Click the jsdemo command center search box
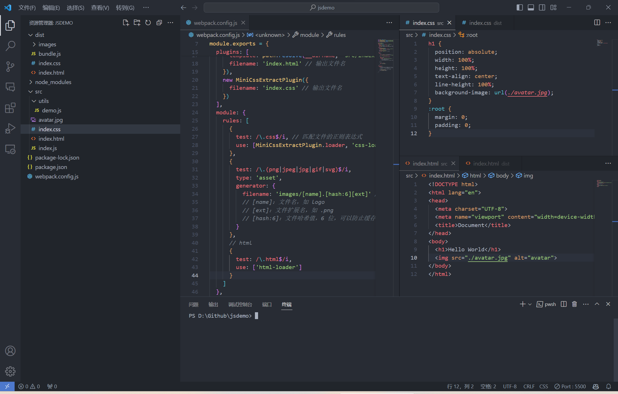Viewport: 618px width, 394px height. coord(321,8)
